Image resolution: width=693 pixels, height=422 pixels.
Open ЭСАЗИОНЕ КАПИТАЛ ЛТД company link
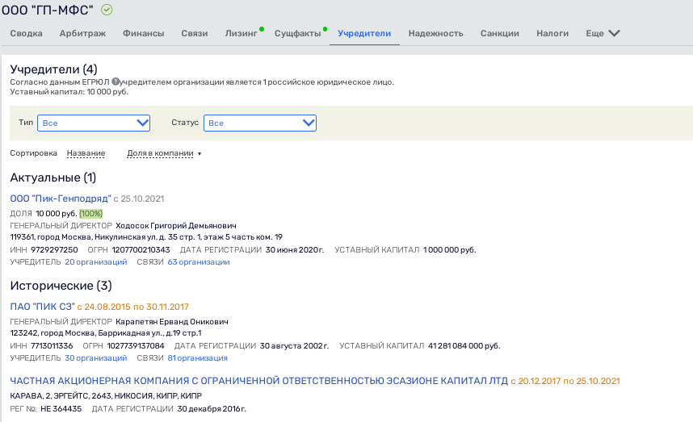pos(259,381)
